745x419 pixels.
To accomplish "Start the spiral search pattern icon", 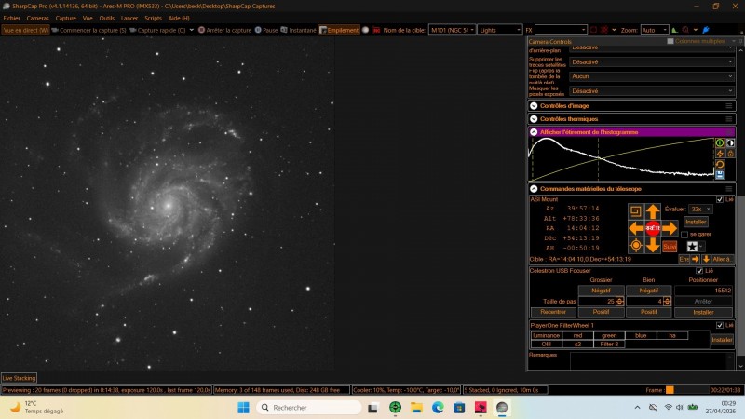I will tap(636, 211).
